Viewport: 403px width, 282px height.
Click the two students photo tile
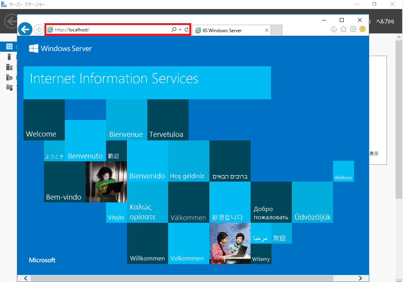coord(230,244)
